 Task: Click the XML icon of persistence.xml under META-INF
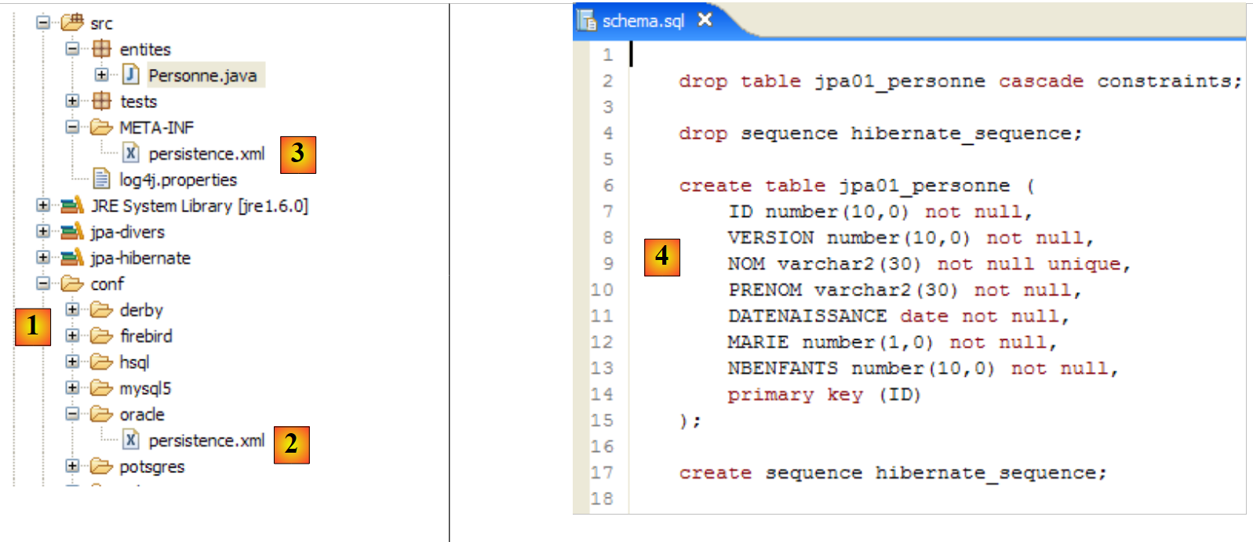(130, 154)
